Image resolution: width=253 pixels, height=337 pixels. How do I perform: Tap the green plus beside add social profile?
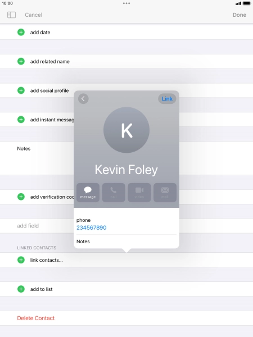21,90
